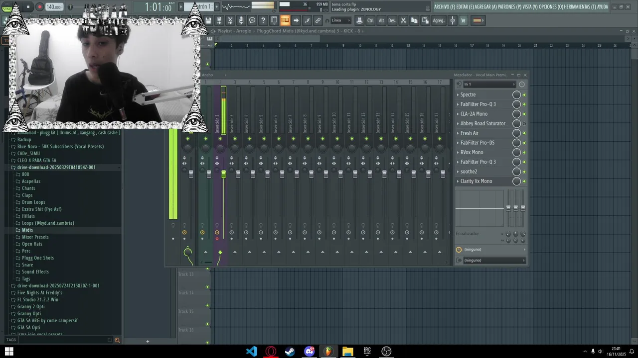The image size is (638, 358).
Task: Expand the soothe2 slot arrow
Action: [x=458, y=172]
